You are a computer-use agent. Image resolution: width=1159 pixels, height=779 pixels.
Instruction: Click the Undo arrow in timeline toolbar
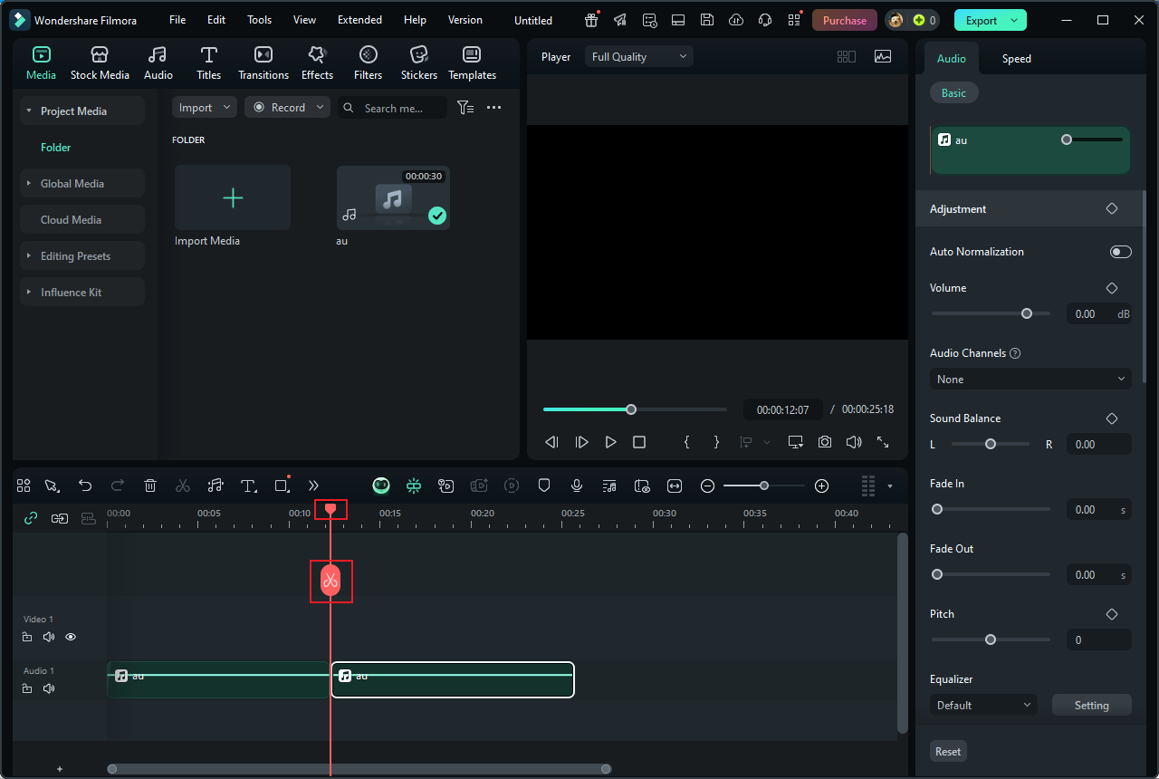pos(85,486)
